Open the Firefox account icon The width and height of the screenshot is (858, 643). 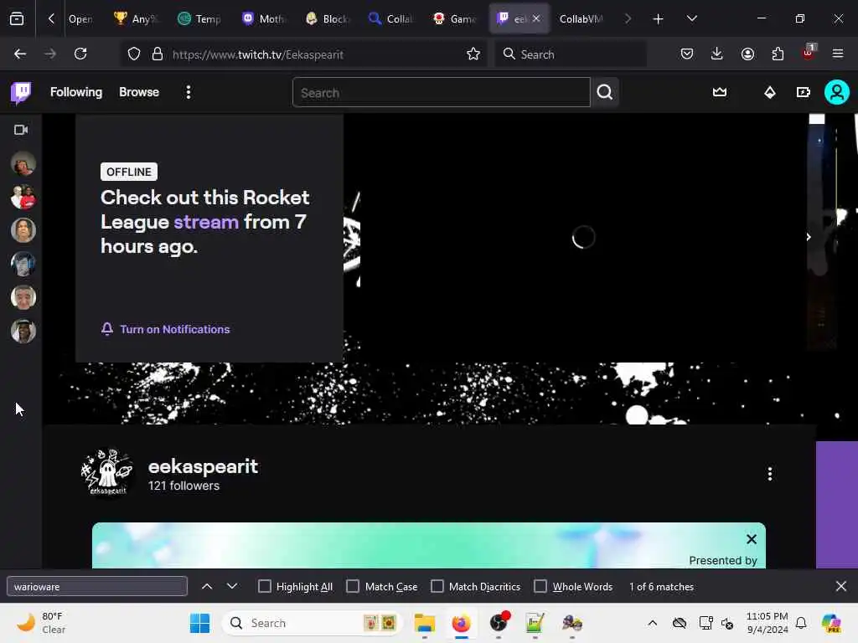tap(747, 54)
